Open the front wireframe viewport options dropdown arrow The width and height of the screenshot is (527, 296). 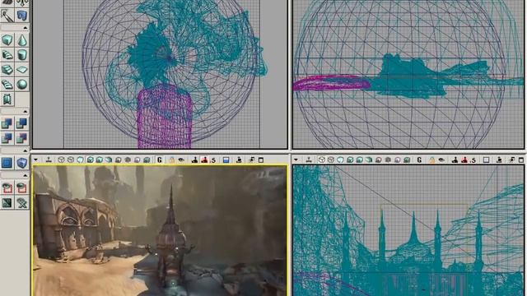296,160
